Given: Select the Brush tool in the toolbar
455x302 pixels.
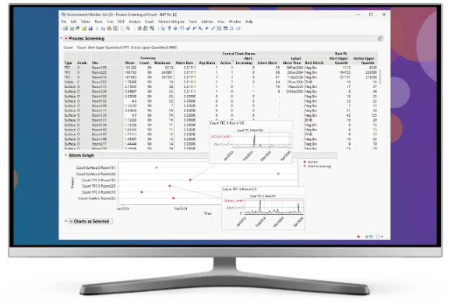Looking at the screenshot, I should click(188, 28).
